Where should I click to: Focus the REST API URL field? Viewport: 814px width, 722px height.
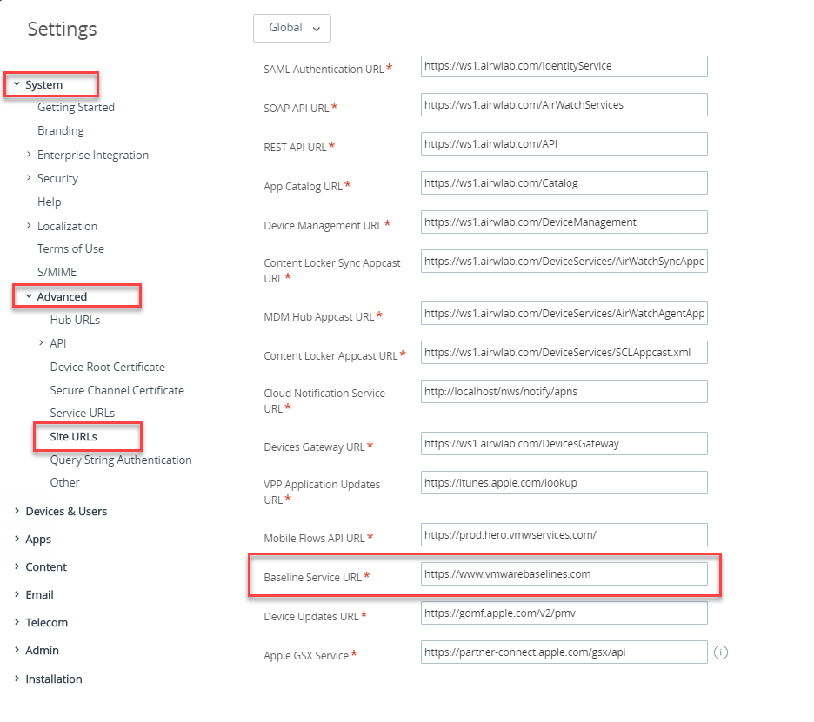pos(564,144)
